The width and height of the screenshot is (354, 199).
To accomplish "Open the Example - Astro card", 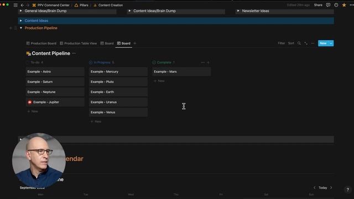I will 55,71.
